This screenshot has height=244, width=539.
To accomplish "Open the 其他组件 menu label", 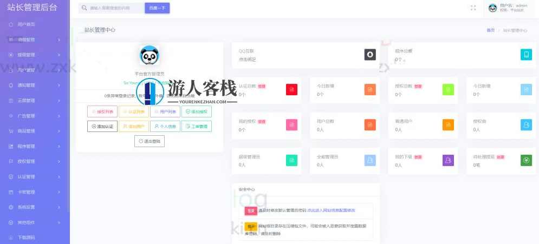I will (26, 222).
